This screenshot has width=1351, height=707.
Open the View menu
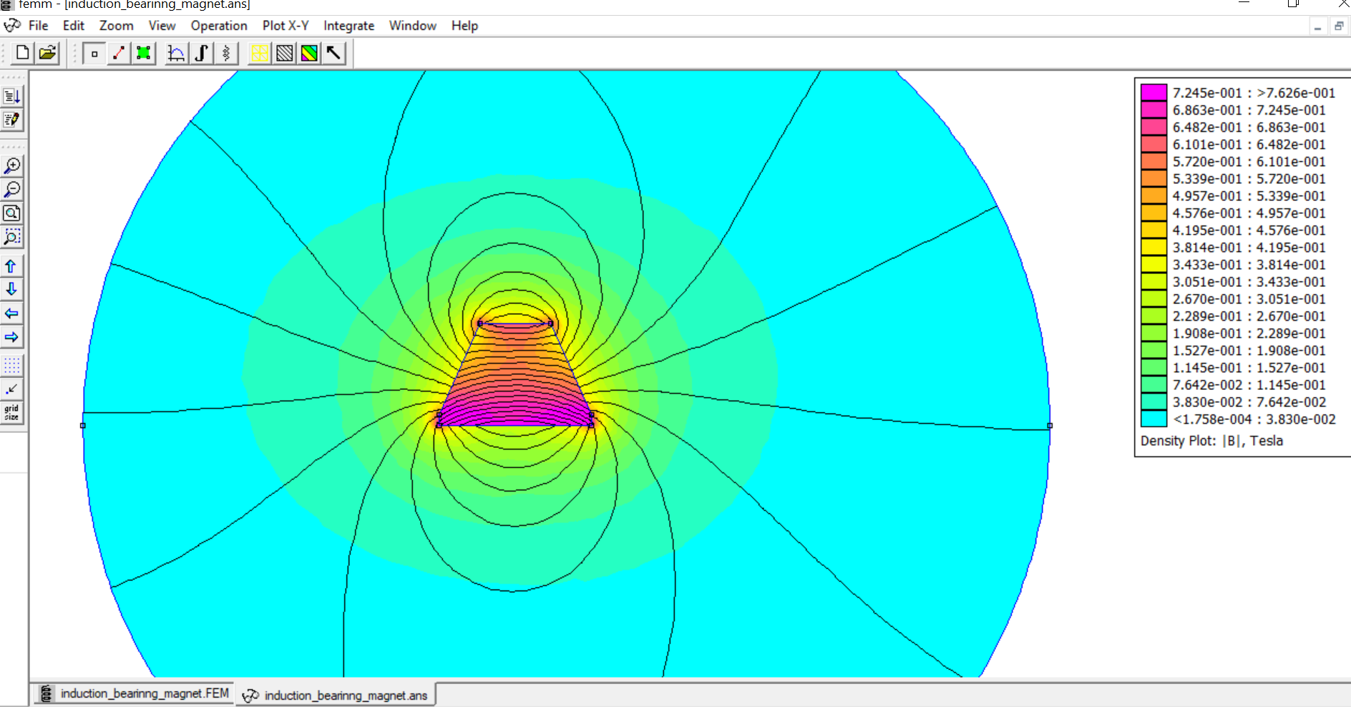pyautogui.click(x=162, y=26)
